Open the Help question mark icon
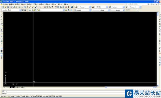 coord(72,7)
